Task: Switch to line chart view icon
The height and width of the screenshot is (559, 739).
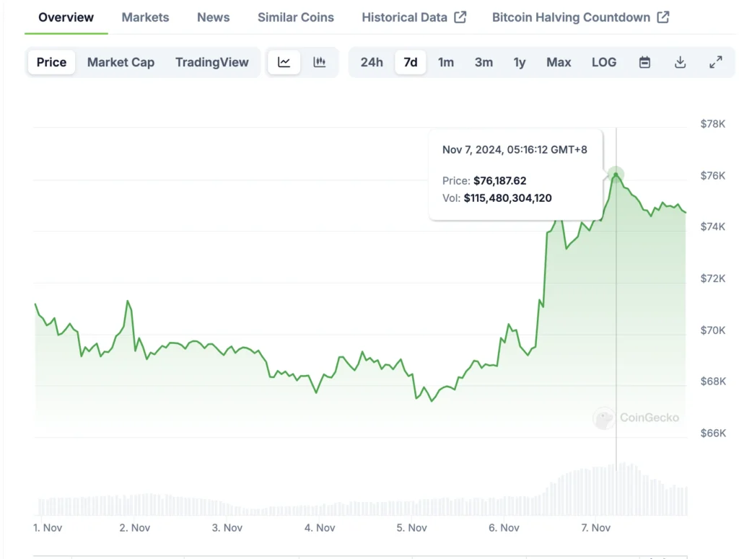Action: [284, 62]
